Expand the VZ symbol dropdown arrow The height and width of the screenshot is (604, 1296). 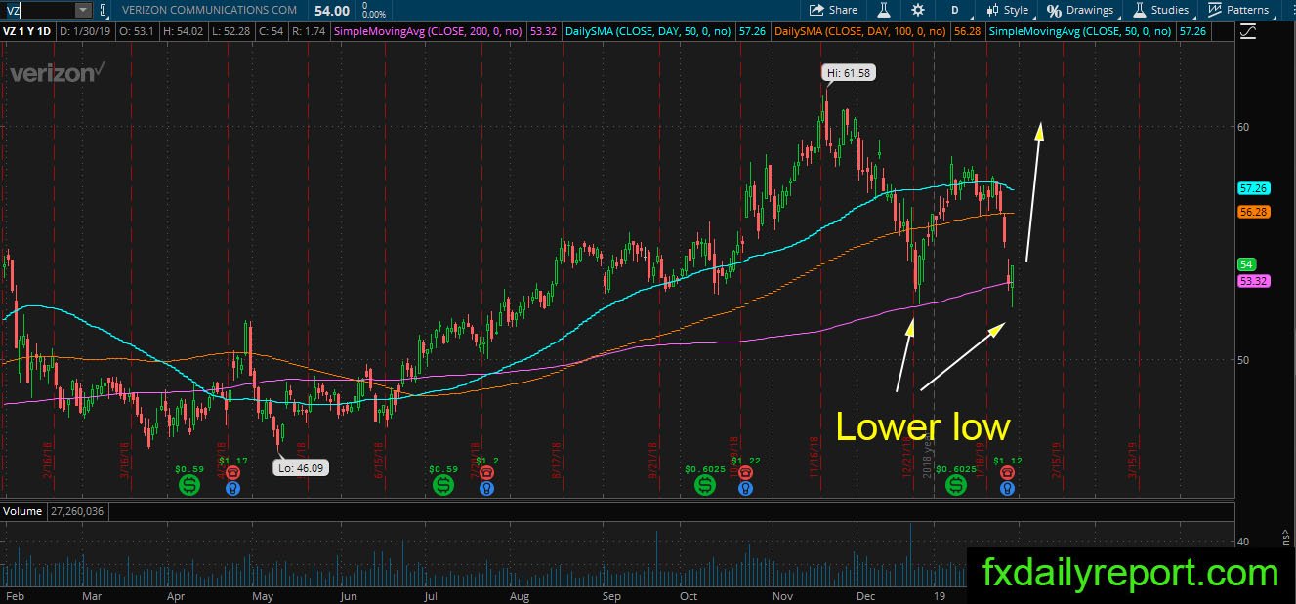pyautogui.click(x=82, y=10)
